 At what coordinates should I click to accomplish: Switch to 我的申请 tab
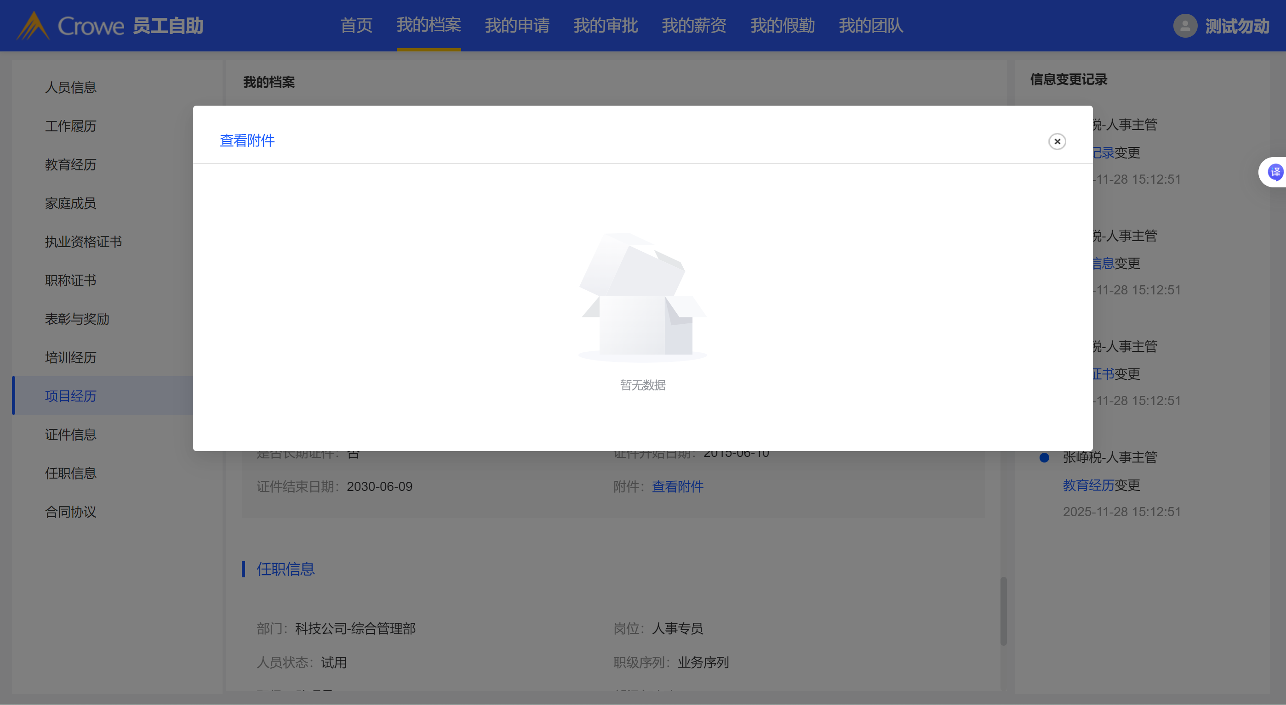[x=517, y=26]
